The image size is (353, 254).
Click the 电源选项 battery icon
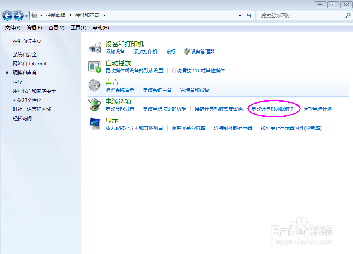[x=95, y=105]
